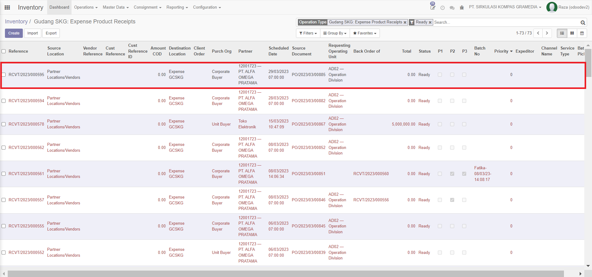Expand the Master Data menu
This screenshot has width=592, height=277.
pos(116,7)
